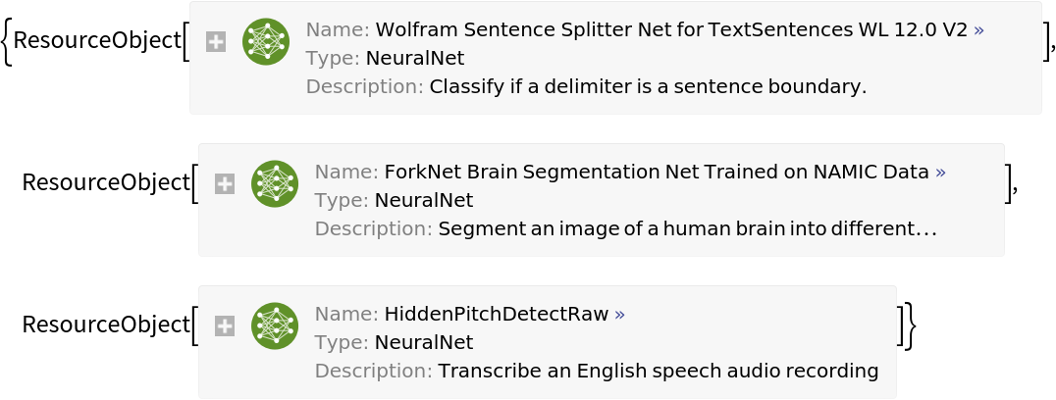This screenshot has width=1056, height=400.
Task: Click the English speech transcription description
Action: point(658,372)
